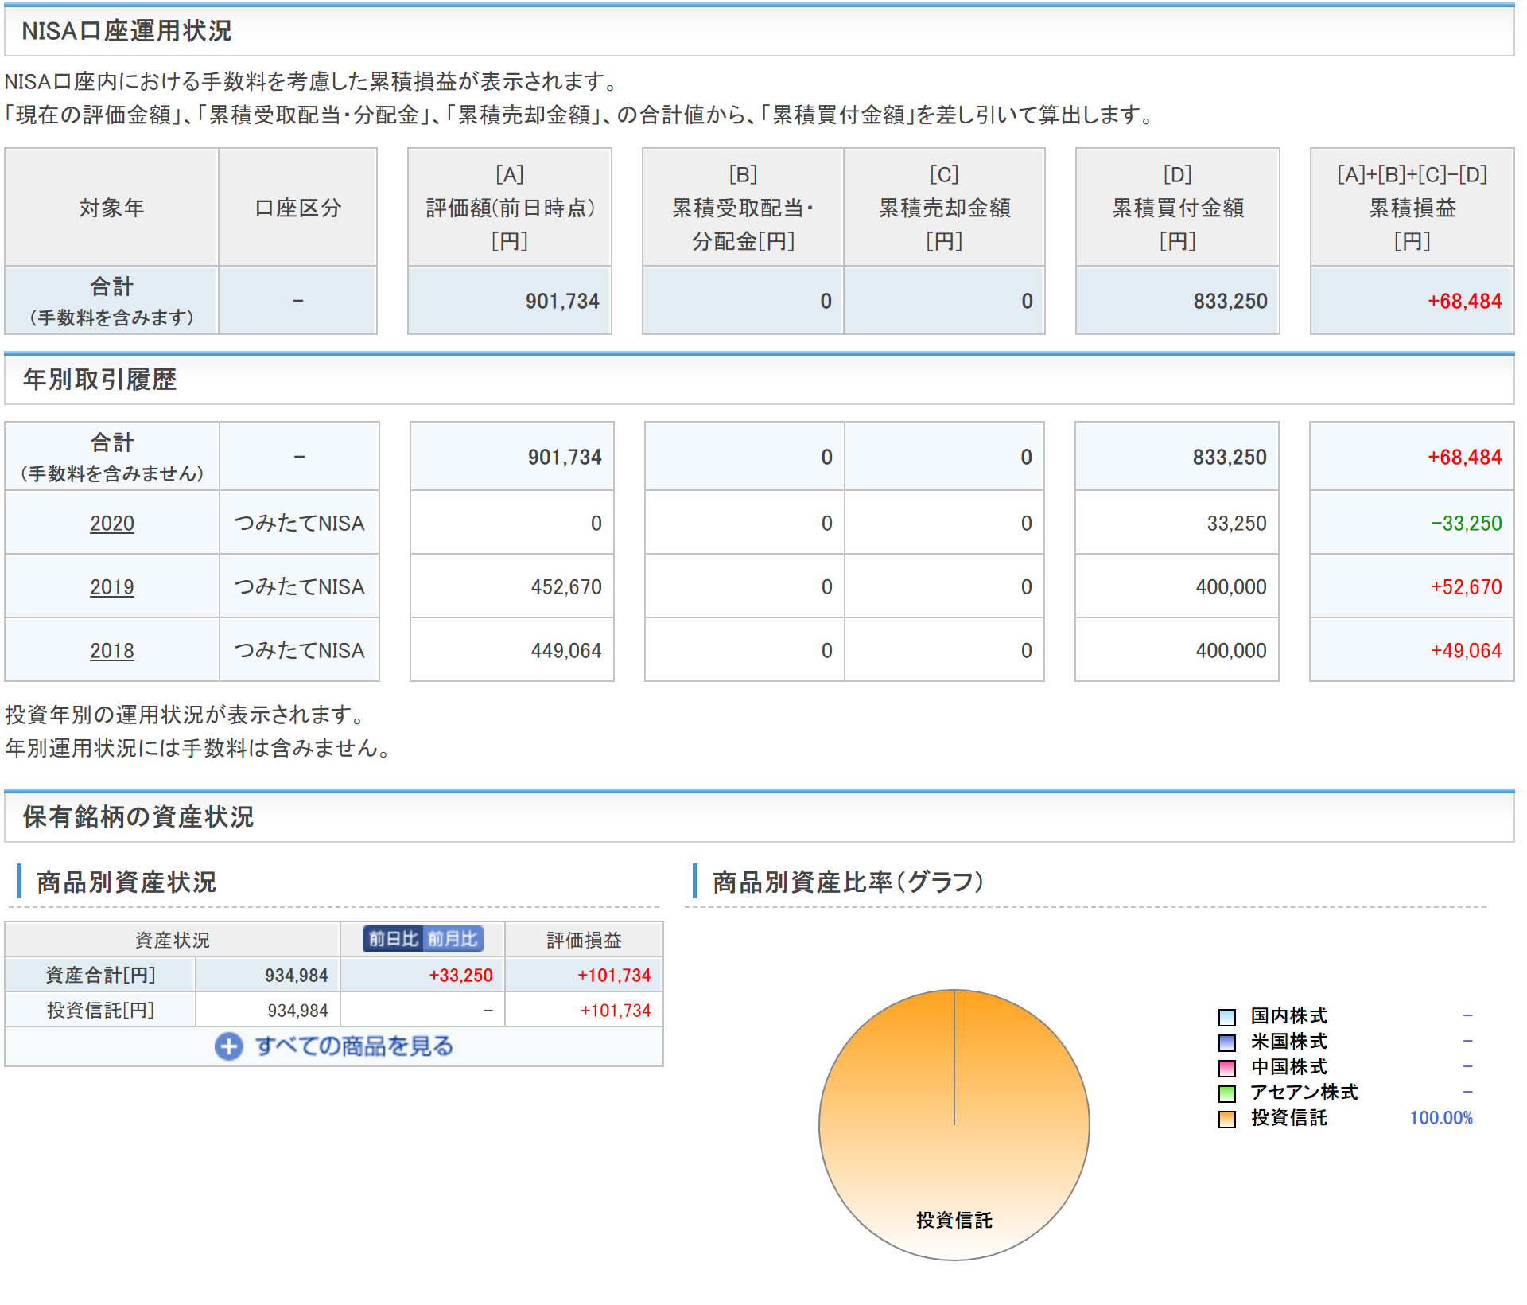Click the 累積損益 column header
1527x1305 pixels.
[x=1412, y=208]
